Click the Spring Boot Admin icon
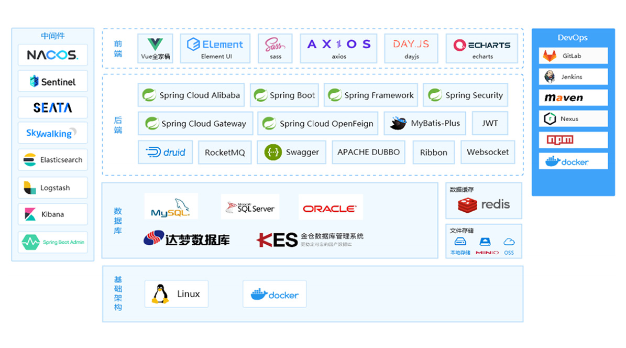Screen dimensions: 626x348 31,242
